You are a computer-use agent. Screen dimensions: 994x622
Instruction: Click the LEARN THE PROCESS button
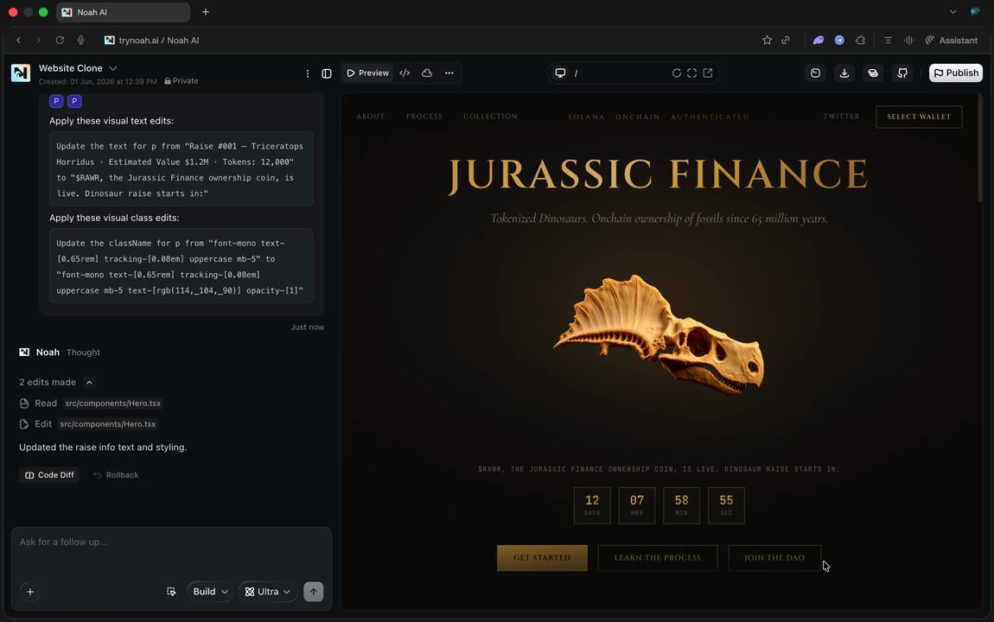click(658, 558)
